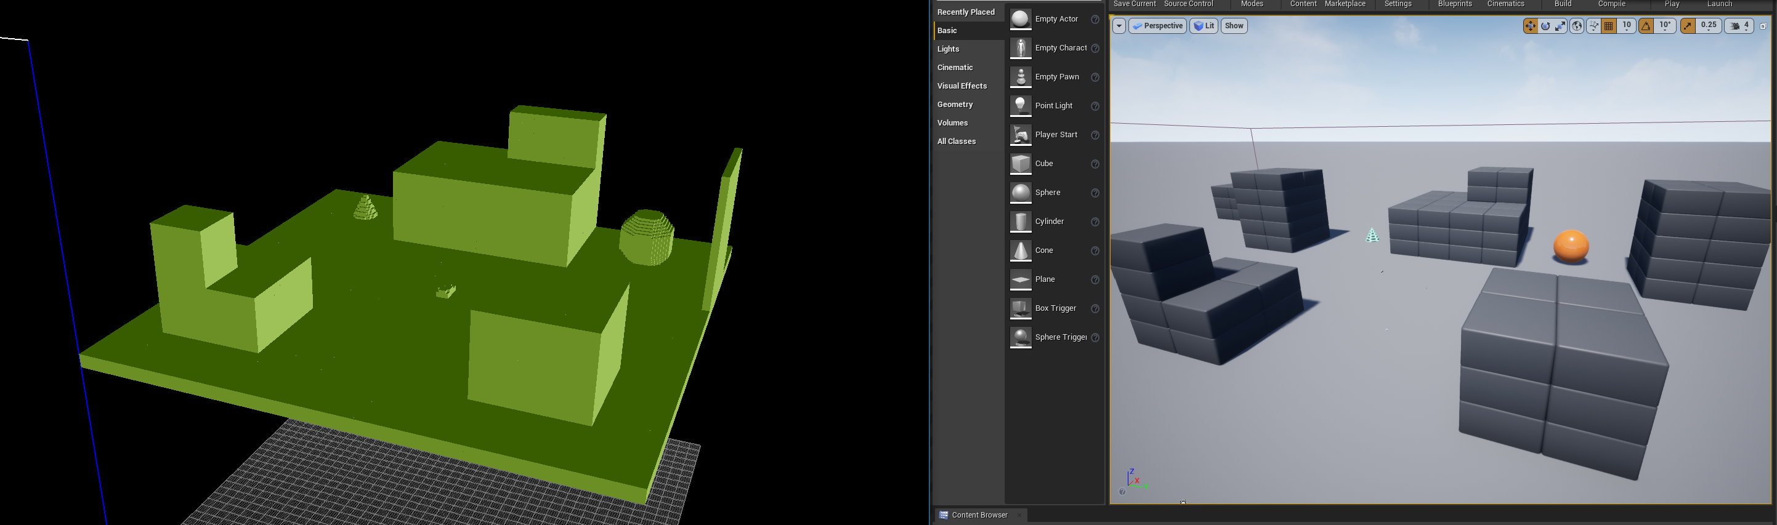Screen dimensions: 1777x525
Task: Toggle scale snapping
Action: pos(1688,26)
